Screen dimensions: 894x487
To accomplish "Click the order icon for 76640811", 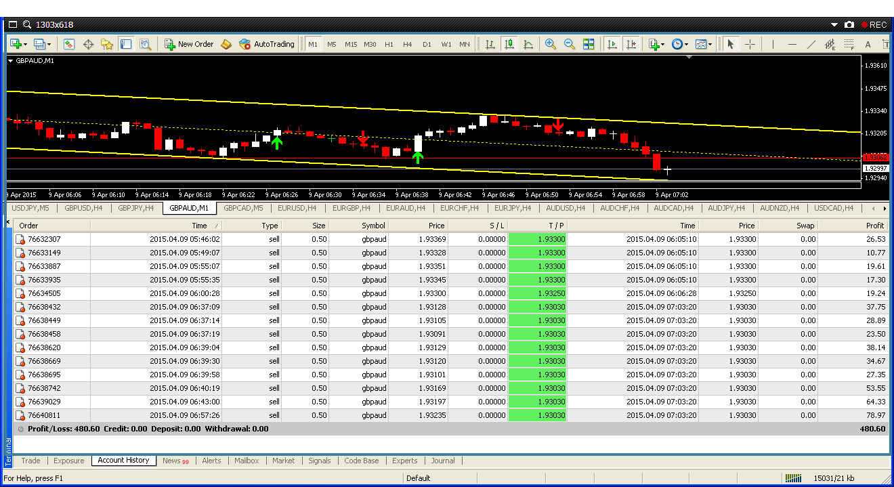I will coord(20,415).
